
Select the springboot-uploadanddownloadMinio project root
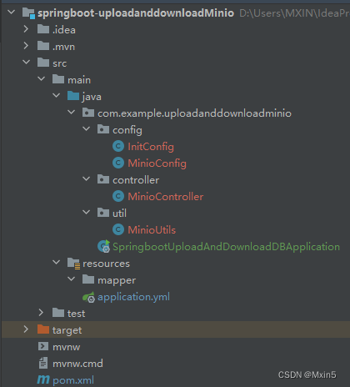136,13
